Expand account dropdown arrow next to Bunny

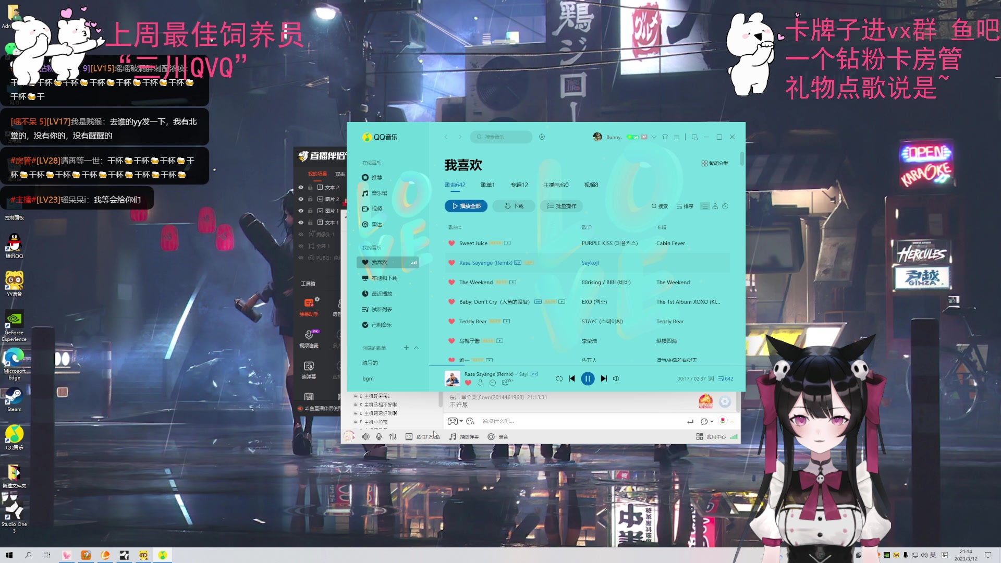654,137
